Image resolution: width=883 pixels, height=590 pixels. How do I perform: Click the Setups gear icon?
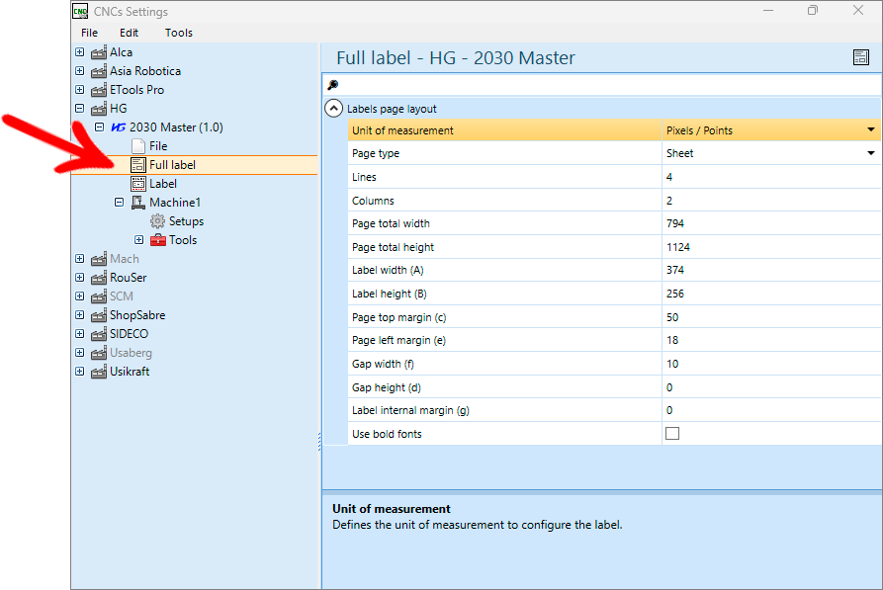click(x=157, y=221)
